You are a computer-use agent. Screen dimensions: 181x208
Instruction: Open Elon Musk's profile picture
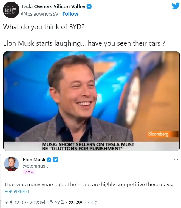[x=12, y=164]
